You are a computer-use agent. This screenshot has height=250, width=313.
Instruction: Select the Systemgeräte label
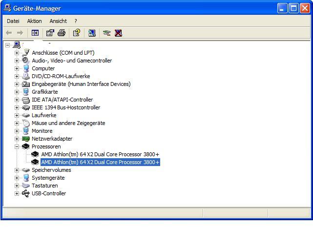[x=48, y=178]
